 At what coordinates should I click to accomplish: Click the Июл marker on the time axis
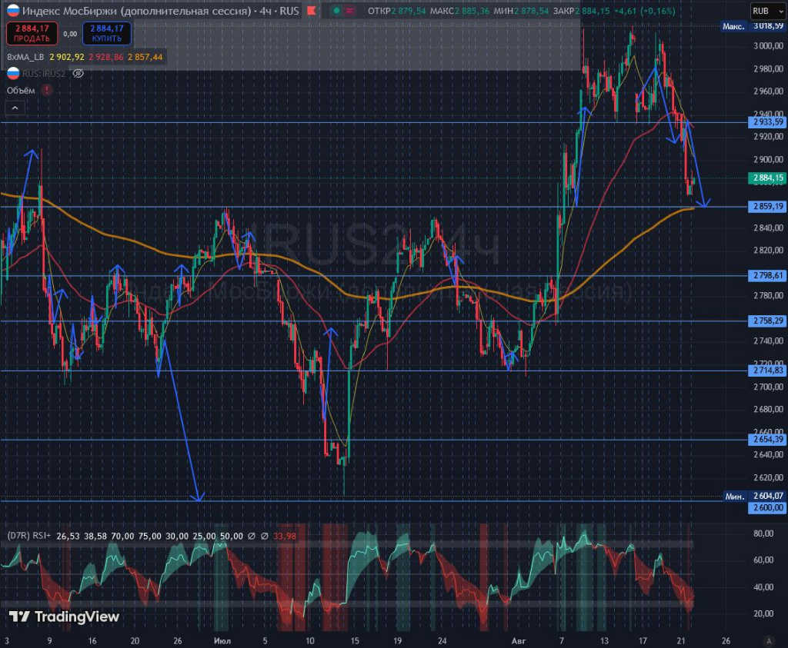tap(224, 640)
